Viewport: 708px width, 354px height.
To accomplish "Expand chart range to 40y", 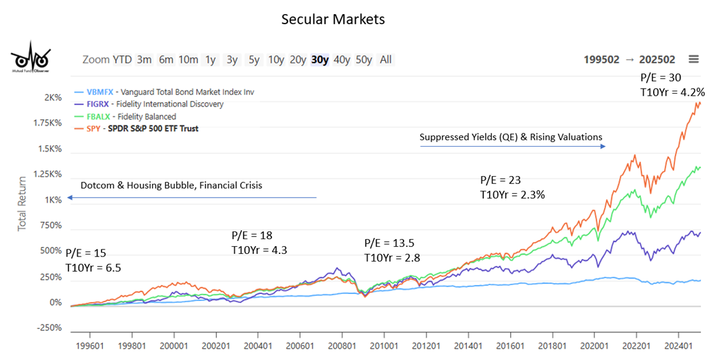I will click(x=342, y=60).
